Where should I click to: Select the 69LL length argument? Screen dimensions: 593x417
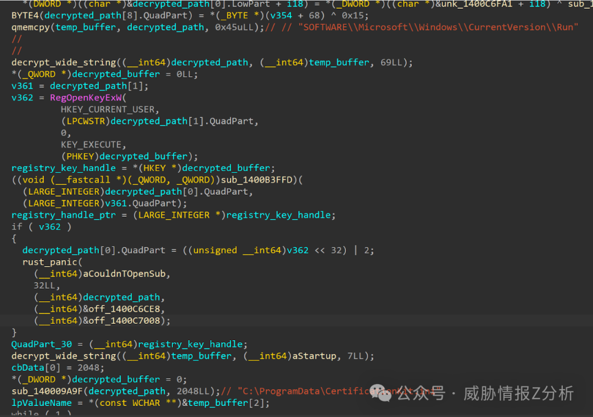391,63
